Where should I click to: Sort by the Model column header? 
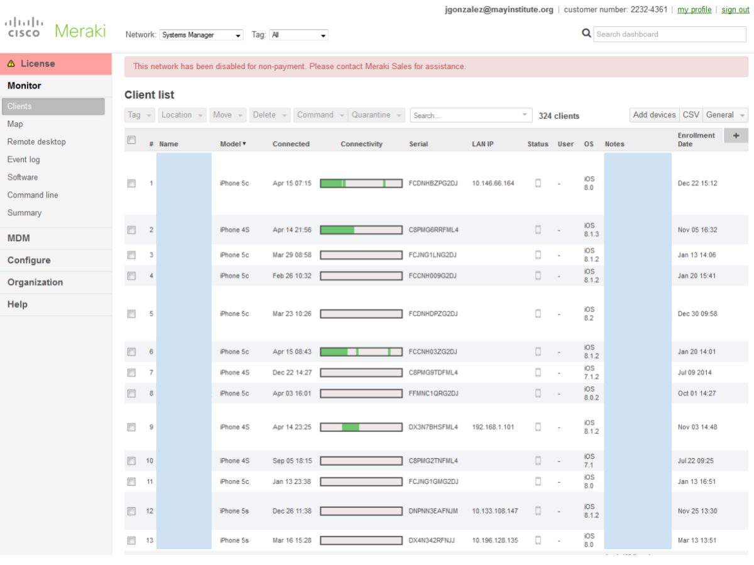pos(233,144)
